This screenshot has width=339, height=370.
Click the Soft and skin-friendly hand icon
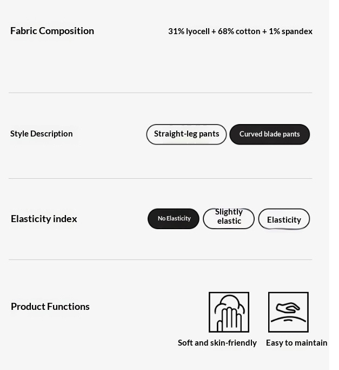point(229,312)
